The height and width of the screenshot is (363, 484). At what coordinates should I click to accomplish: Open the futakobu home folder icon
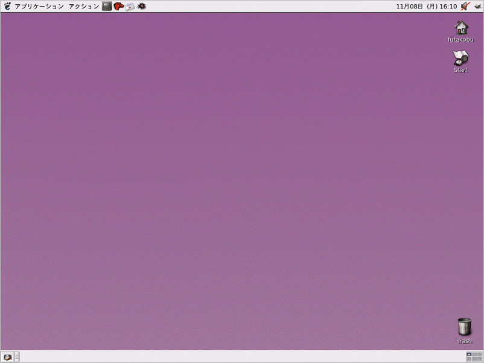tap(461, 28)
